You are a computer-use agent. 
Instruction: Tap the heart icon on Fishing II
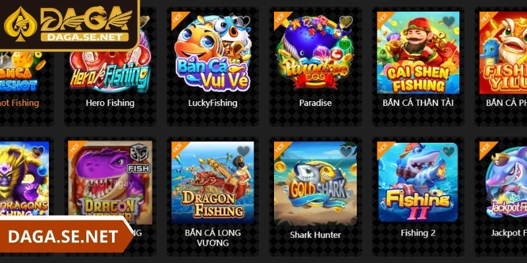tap(449, 151)
